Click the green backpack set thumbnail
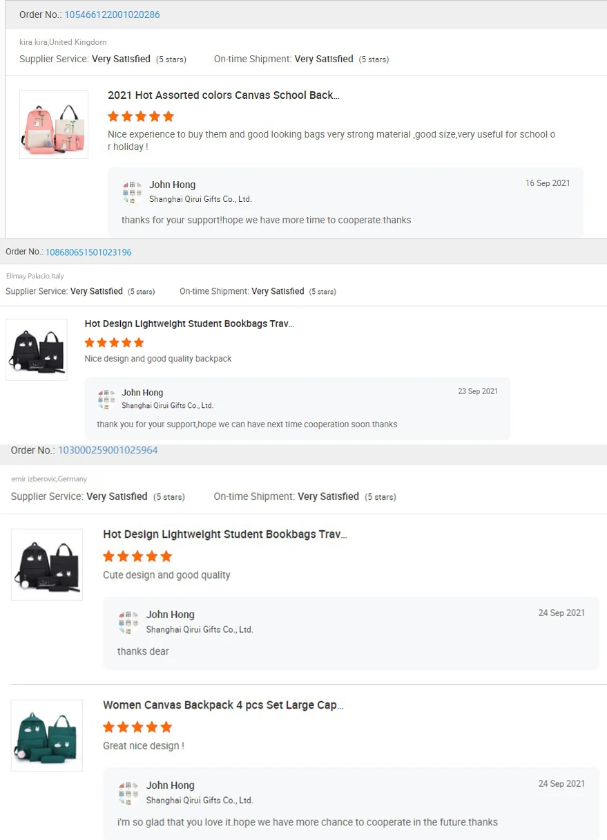This screenshot has width=607, height=840. [47, 735]
